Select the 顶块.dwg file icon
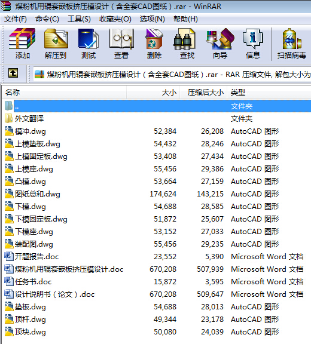The width and height of the screenshot is (311, 344). [9, 331]
